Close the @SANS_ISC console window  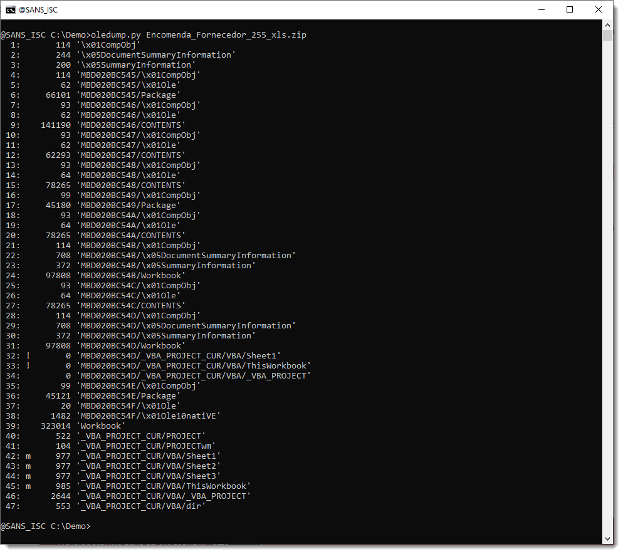point(599,9)
